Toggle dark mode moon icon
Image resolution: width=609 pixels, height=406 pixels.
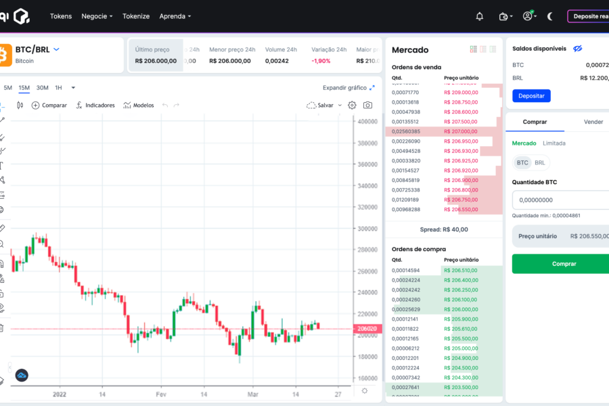tap(550, 16)
